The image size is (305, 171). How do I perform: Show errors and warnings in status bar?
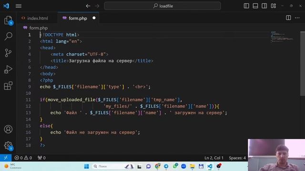pos(23,158)
